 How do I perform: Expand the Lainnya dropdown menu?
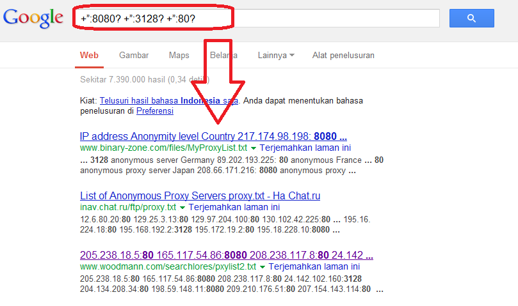tap(276, 56)
